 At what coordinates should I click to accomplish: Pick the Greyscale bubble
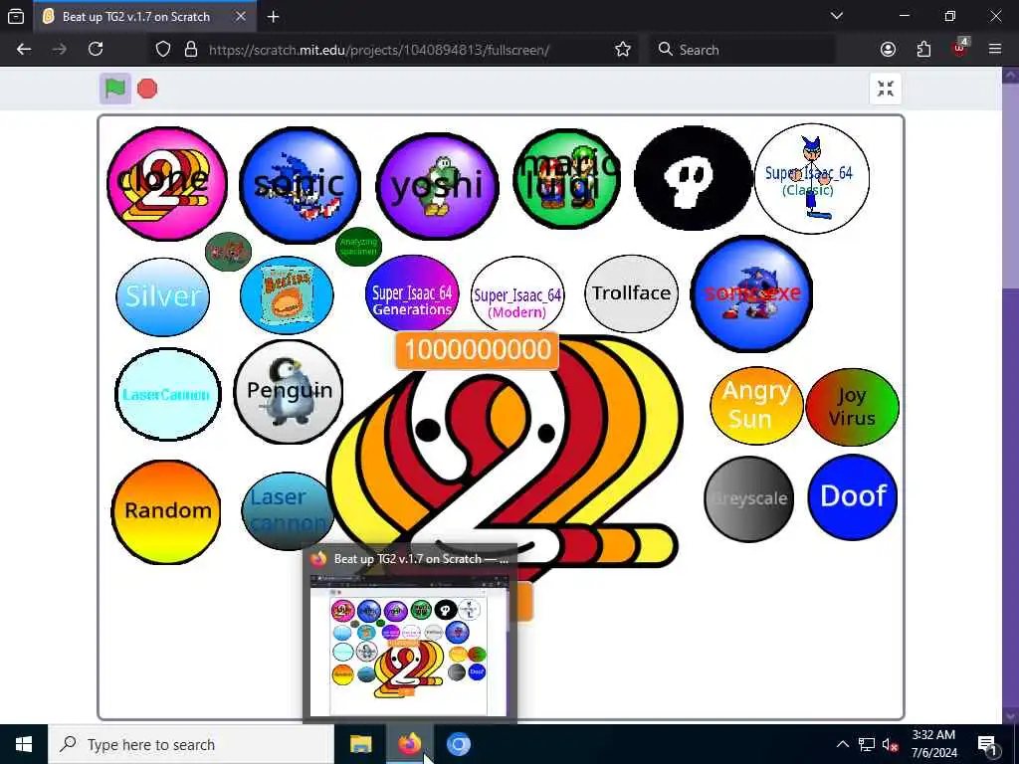click(x=749, y=499)
